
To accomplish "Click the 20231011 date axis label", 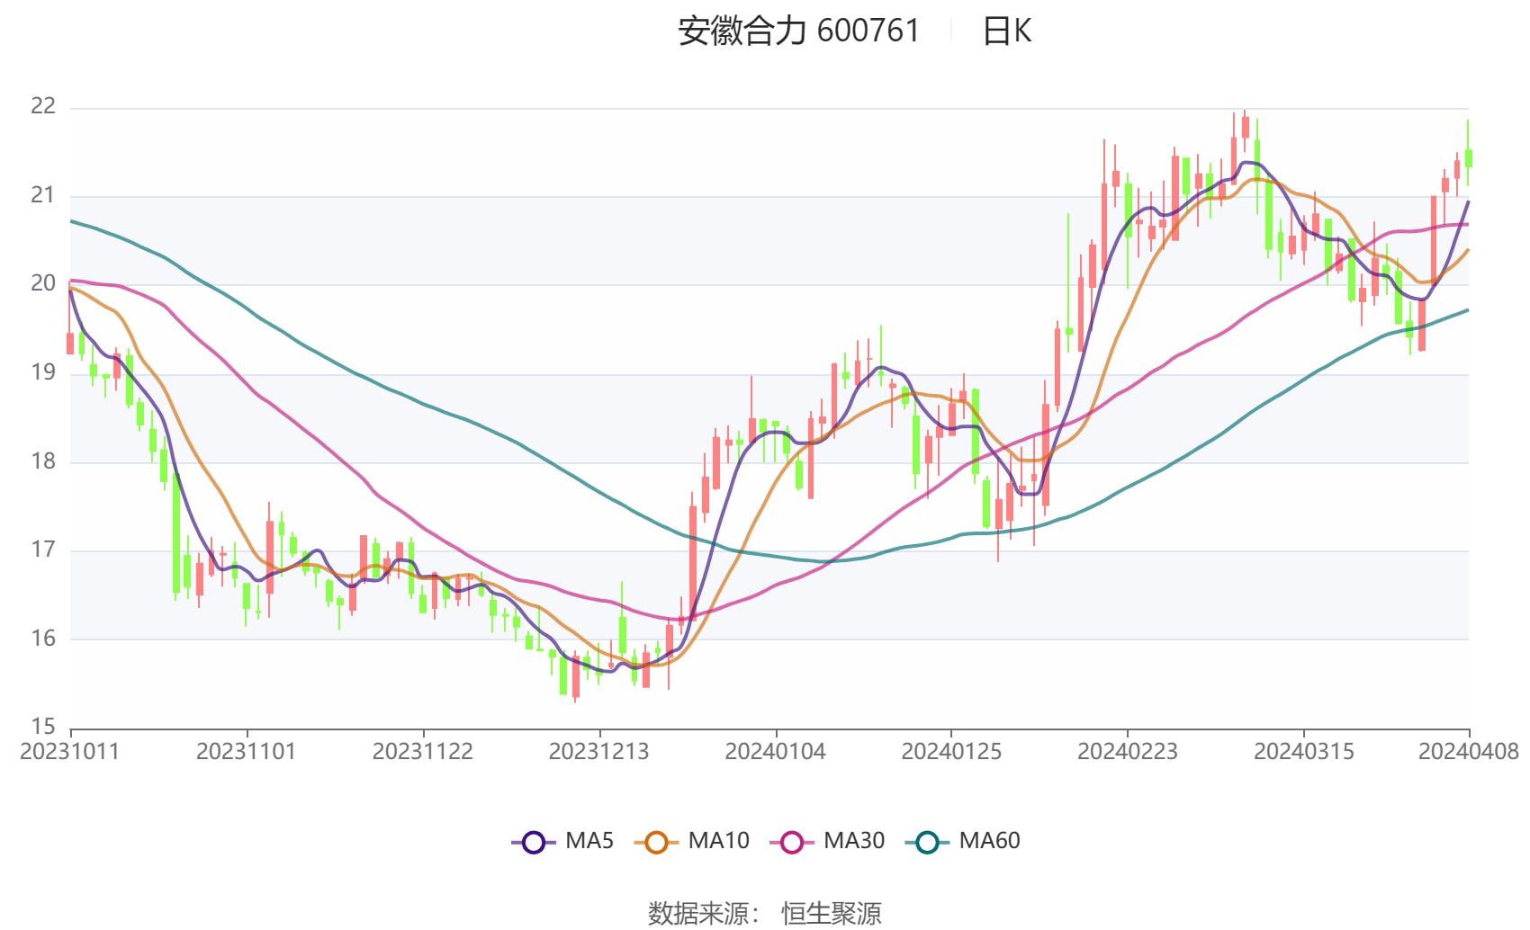I will pos(70,752).
